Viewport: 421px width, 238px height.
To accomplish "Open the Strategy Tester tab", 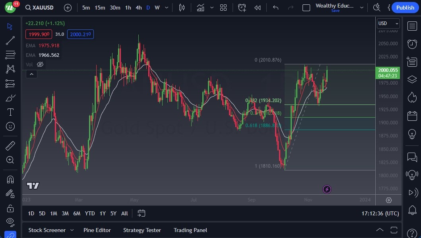I will [142, 230].
